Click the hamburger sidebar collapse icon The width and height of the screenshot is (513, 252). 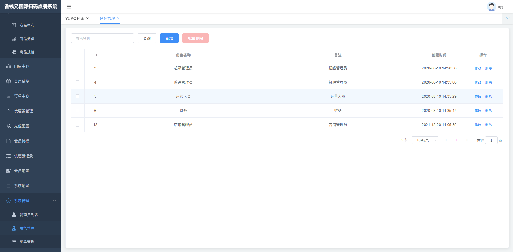click(69, 7)
